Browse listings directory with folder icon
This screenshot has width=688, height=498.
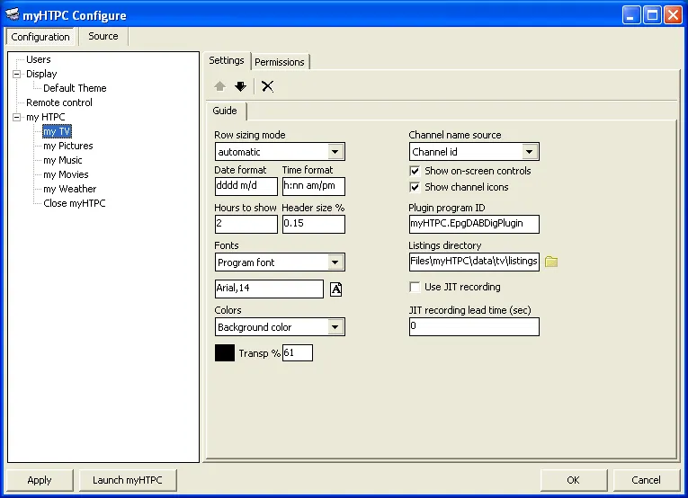tap(551, 262)
